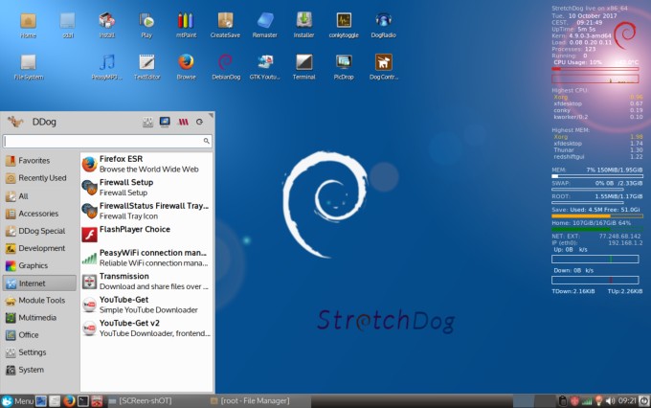The image size is (651, 408).
Task: Open PeasyMP3 desktop icon
Action: (106, 63)
